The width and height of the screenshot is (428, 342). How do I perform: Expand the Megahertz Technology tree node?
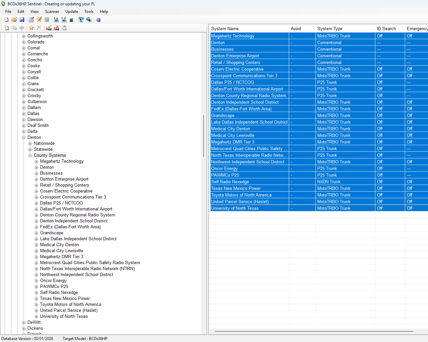[36, 161]
